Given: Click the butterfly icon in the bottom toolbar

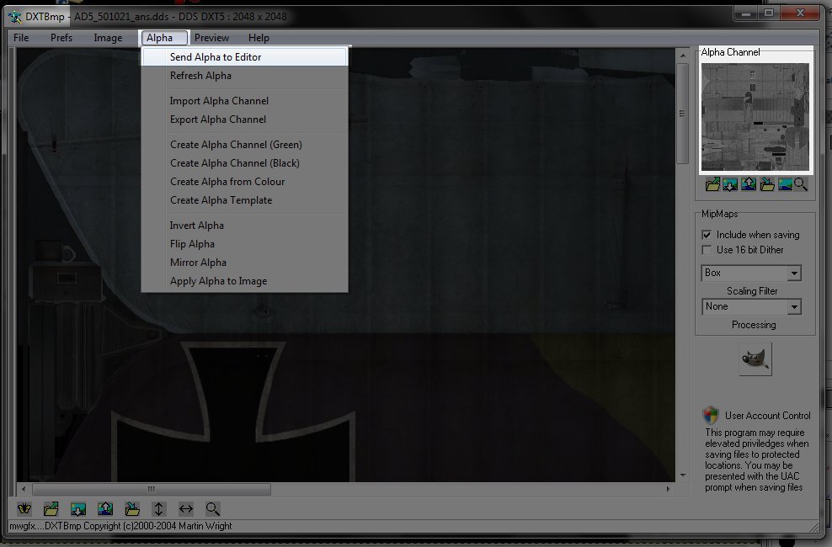Looking at the screenshot, I should tap(24, 509).
